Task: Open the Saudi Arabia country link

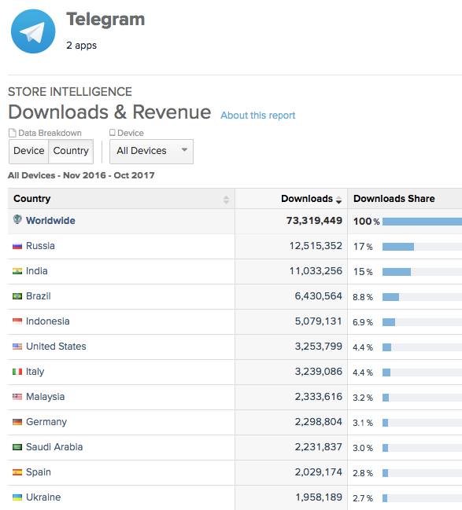Action: pyautogui.click(x=54, y=447)
